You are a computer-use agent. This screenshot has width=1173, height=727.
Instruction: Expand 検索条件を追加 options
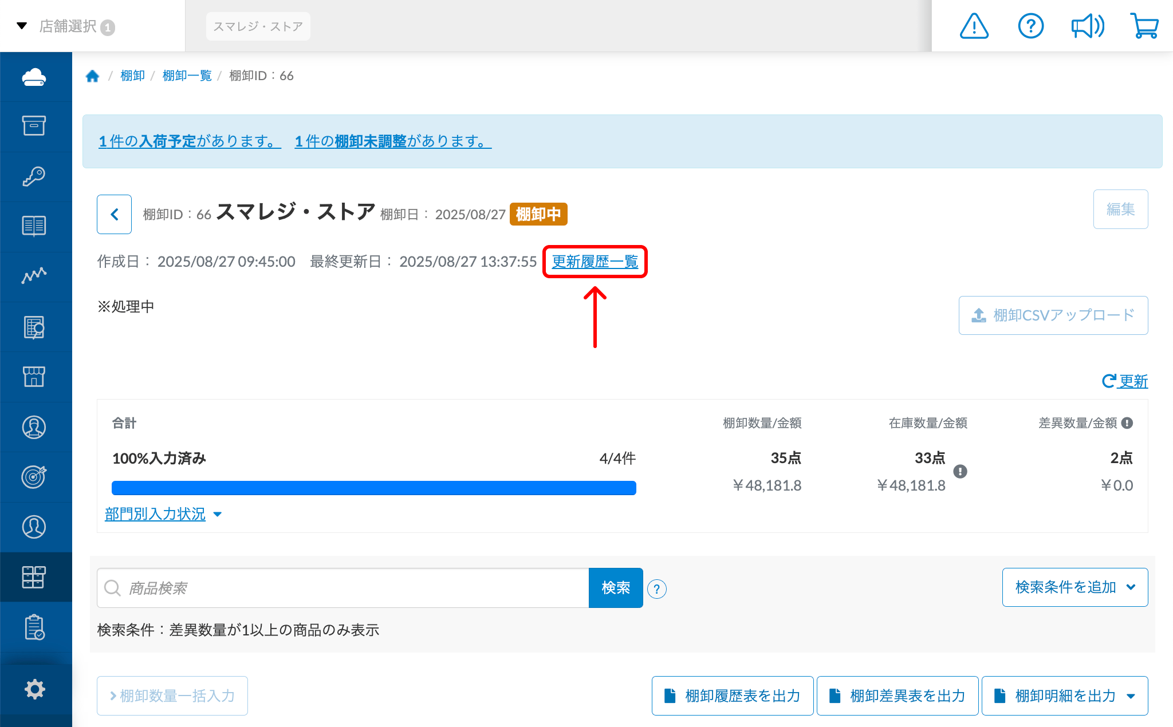click(x=1074, y=587)
